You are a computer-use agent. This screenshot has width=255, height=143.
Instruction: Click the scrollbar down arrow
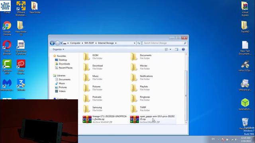click(186, 123)
